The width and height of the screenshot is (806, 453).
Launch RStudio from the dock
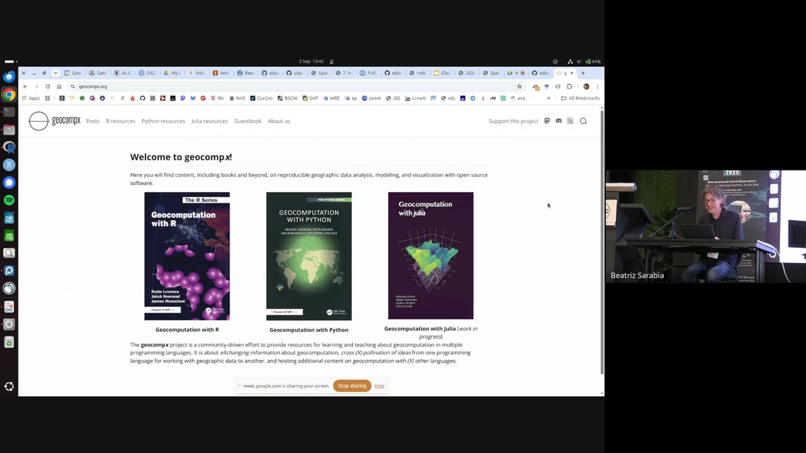tap(9, 165)
